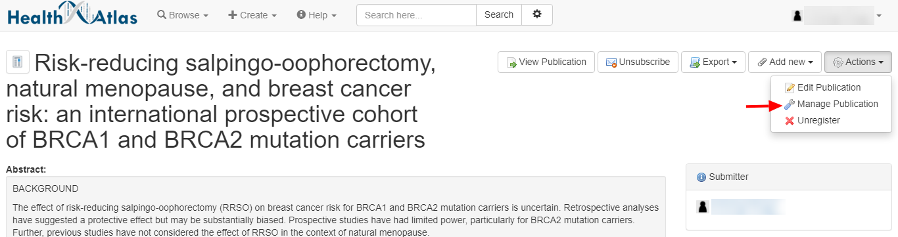Open the Export dropdown button
Image resolution: width=898 pixels, height=237 pixels.
(x=713, y=62)
